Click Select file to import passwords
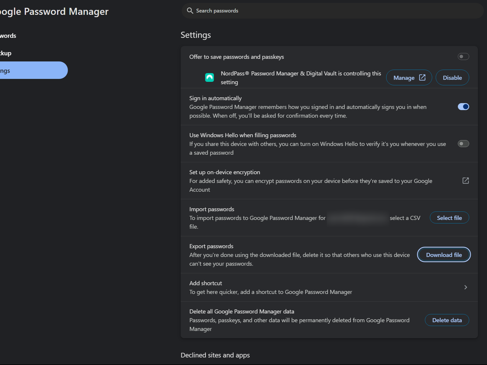 [x=449, y=217]
